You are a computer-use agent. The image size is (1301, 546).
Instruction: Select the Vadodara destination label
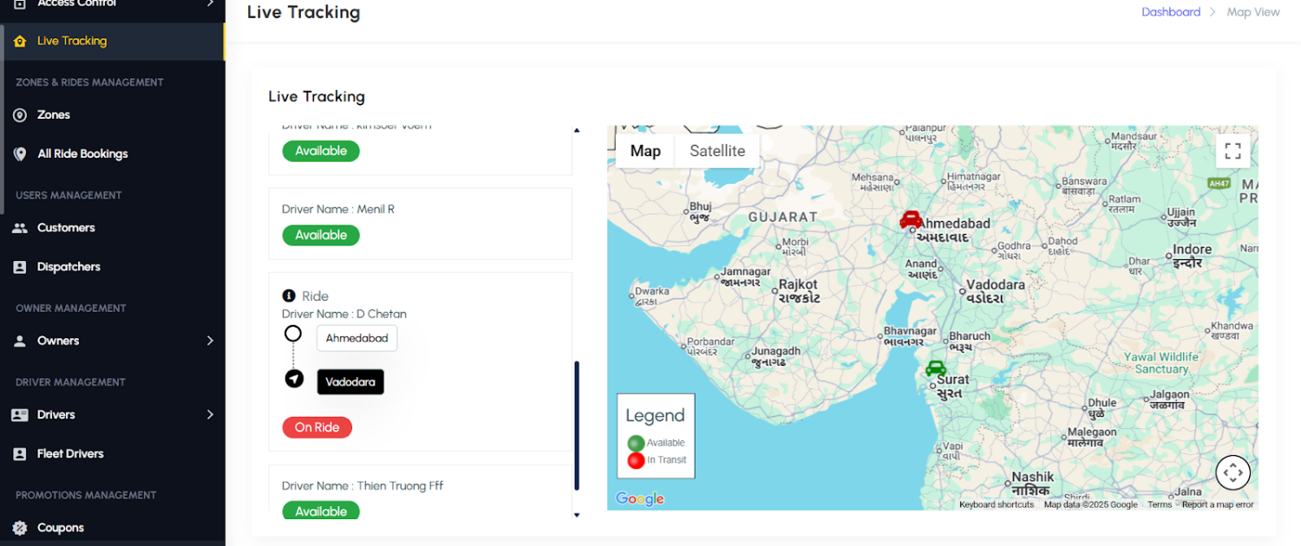(350, 381)
